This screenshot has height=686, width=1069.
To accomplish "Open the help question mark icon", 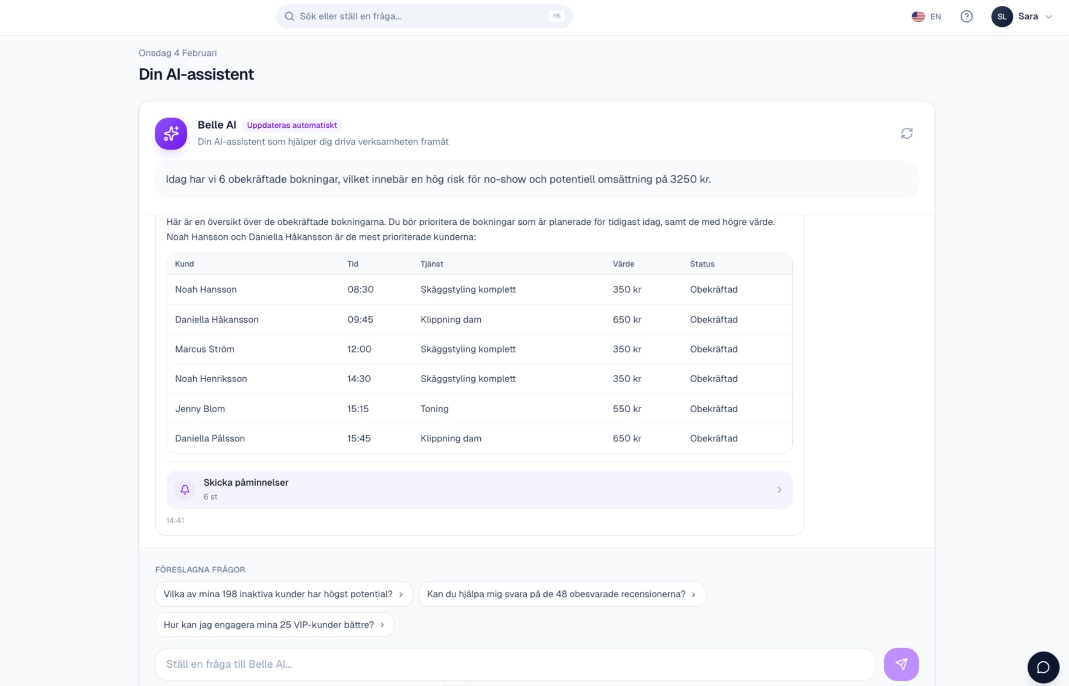I will [x=966, y=17].
